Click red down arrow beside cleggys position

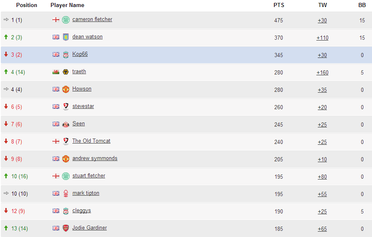pos(6,211)
